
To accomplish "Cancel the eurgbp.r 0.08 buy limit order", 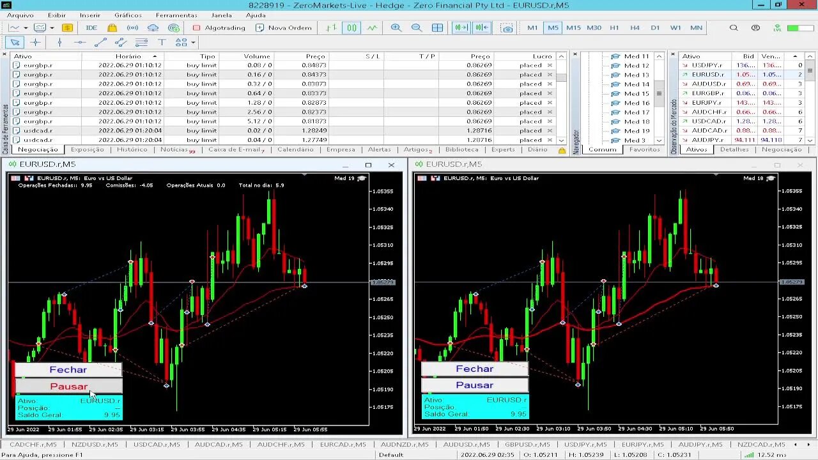I will [550, 65].
